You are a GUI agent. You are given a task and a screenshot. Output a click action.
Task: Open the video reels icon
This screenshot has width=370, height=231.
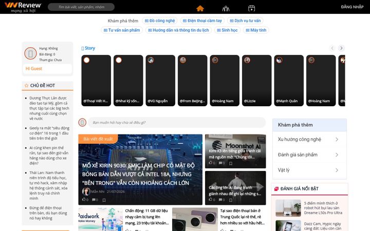[251, 9]
